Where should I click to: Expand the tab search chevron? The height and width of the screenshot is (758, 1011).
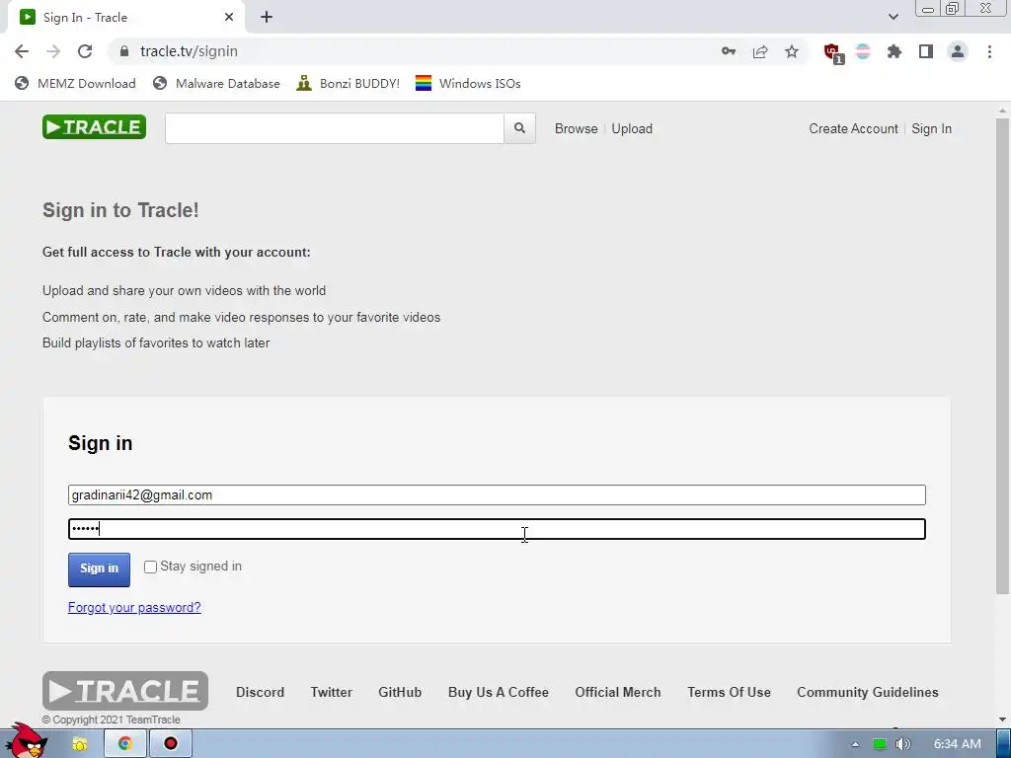[x=893, y=17]
